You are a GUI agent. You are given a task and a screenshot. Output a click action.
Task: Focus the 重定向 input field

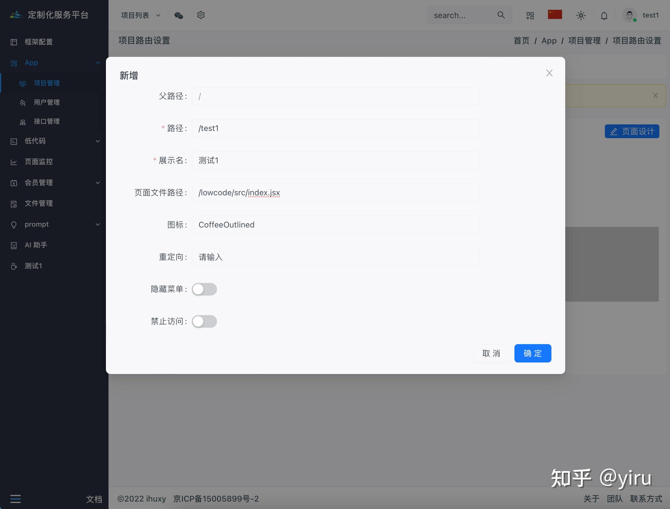(335, 257)
